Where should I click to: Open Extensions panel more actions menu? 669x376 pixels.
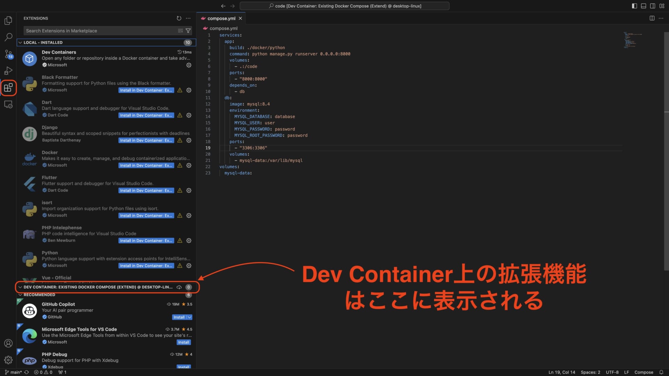point(188,18)
